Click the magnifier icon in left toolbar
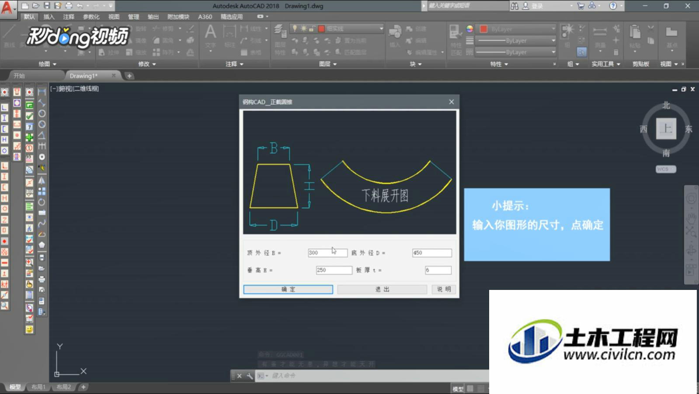The width and height of the screenshot is (699, 394). [x=4, y=306]
